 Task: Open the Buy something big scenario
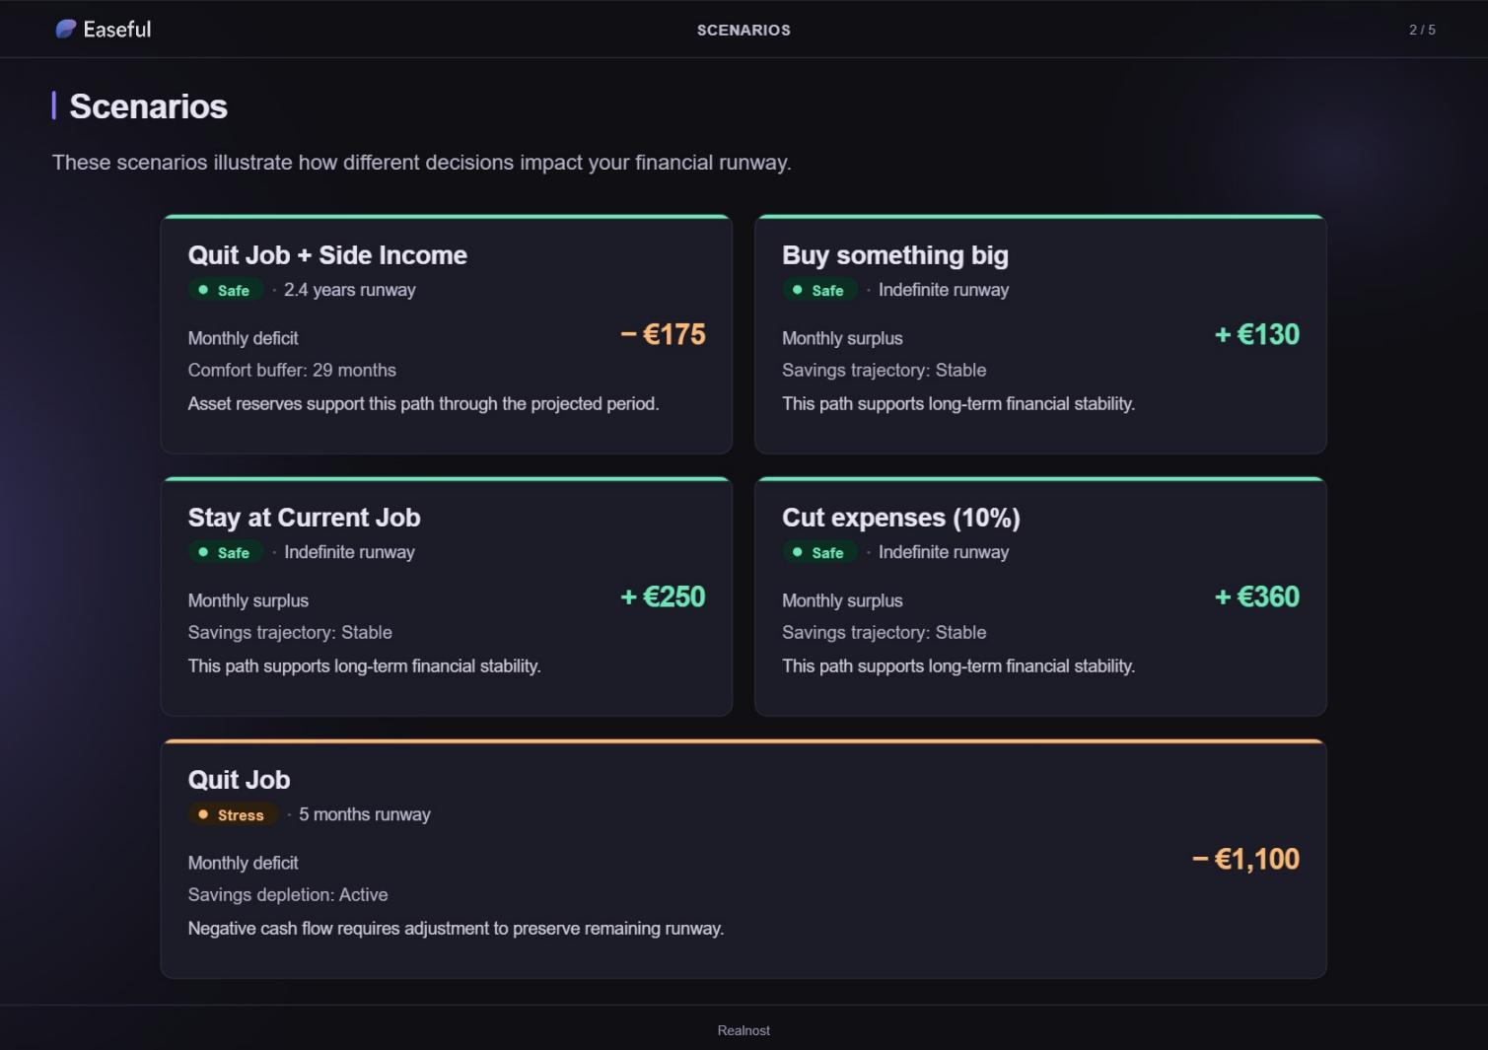tap(894, 255)
